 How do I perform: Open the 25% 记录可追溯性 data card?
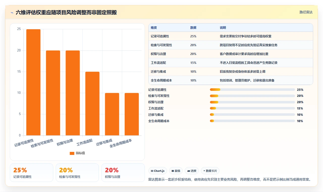pyautogui.click(x=32, y=173)
